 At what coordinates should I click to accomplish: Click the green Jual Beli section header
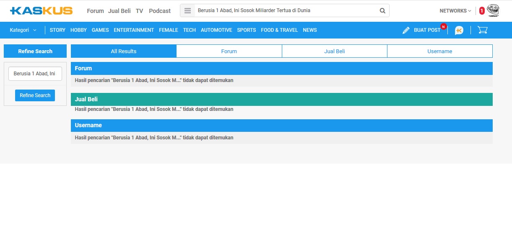point(282,99)
